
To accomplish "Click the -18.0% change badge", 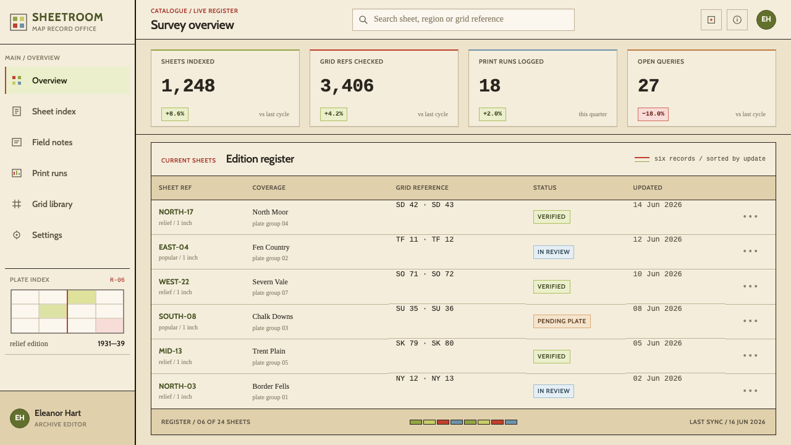I will [653, 114].
